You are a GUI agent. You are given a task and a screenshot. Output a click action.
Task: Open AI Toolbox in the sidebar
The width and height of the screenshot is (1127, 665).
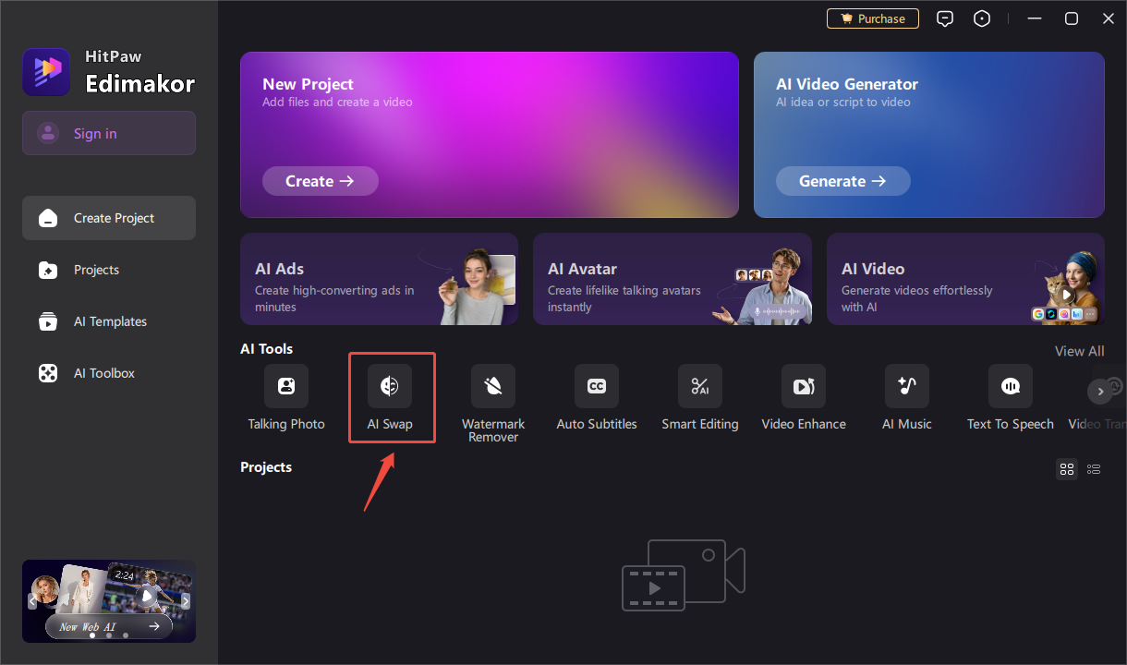click(x=109, y=373)
